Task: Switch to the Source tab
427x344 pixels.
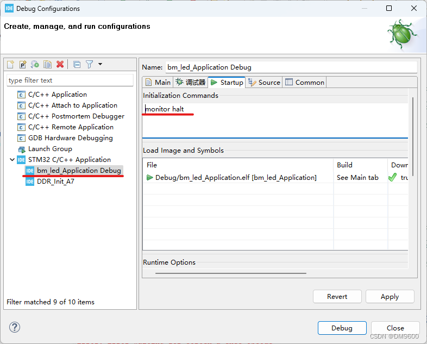Action: 264,82
